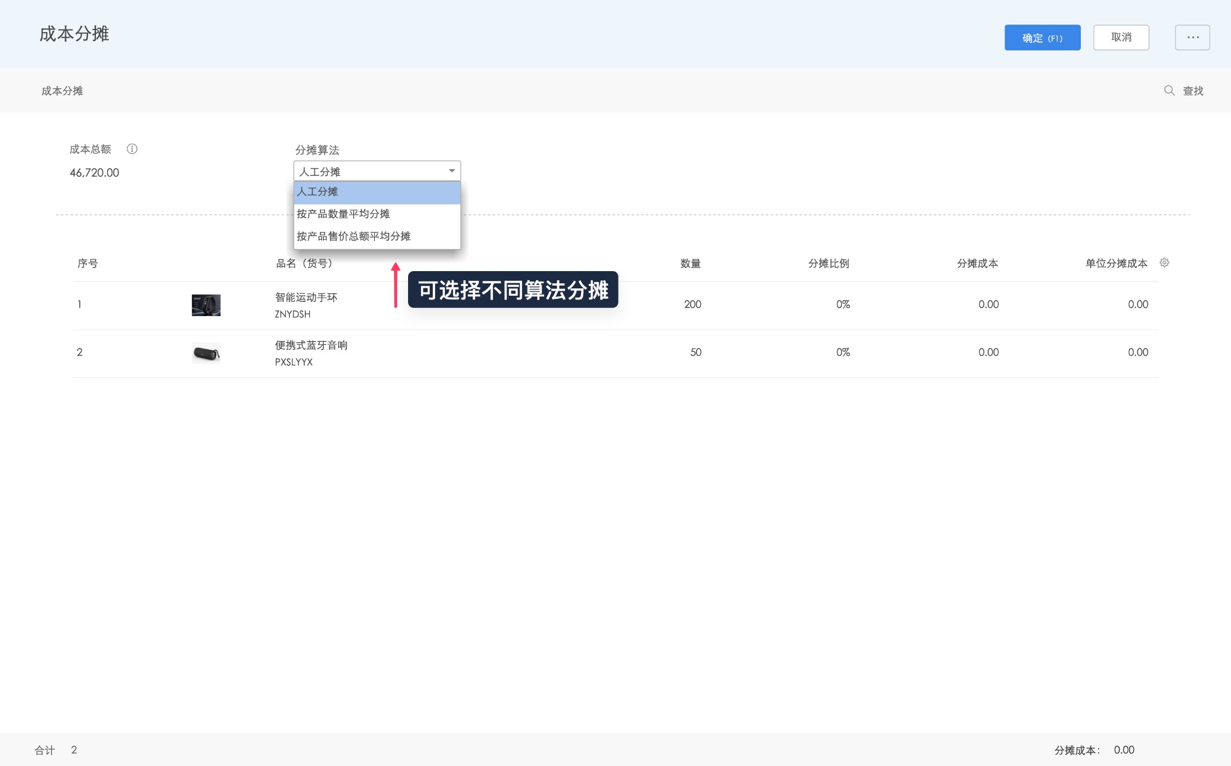
Task: Choose 按产品数量平均分摊 option
Action: tap(377, 214)
